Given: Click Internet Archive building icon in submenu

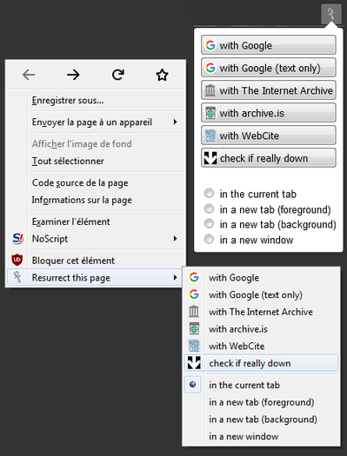Looking at the screenshot, I should click(194, 312).
